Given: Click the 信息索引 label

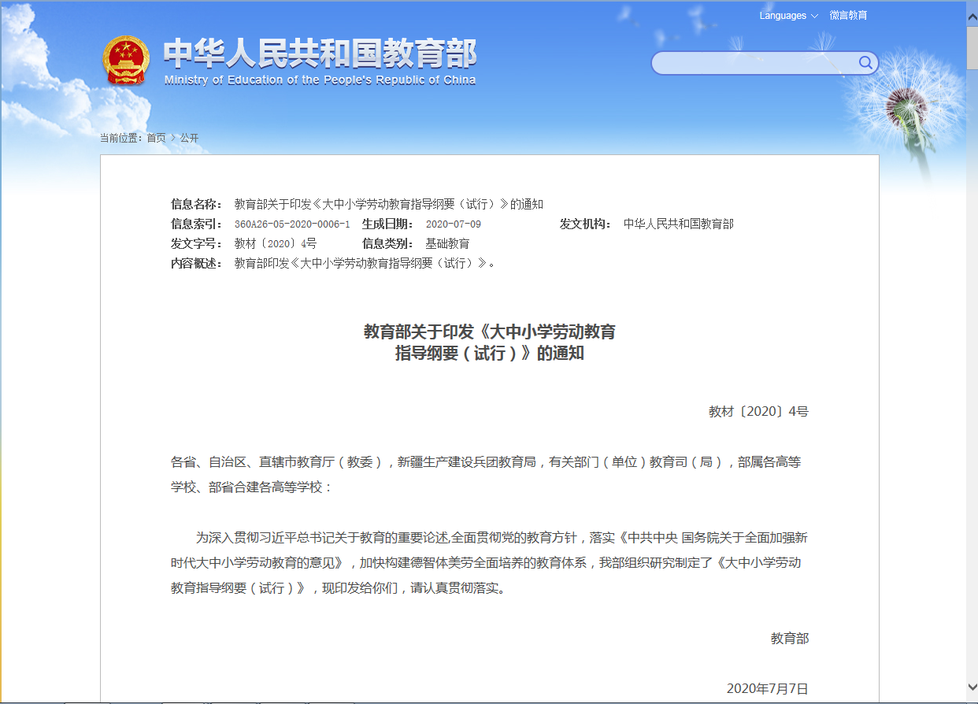Looking at the screenshot, I should [x=197, y=224].
